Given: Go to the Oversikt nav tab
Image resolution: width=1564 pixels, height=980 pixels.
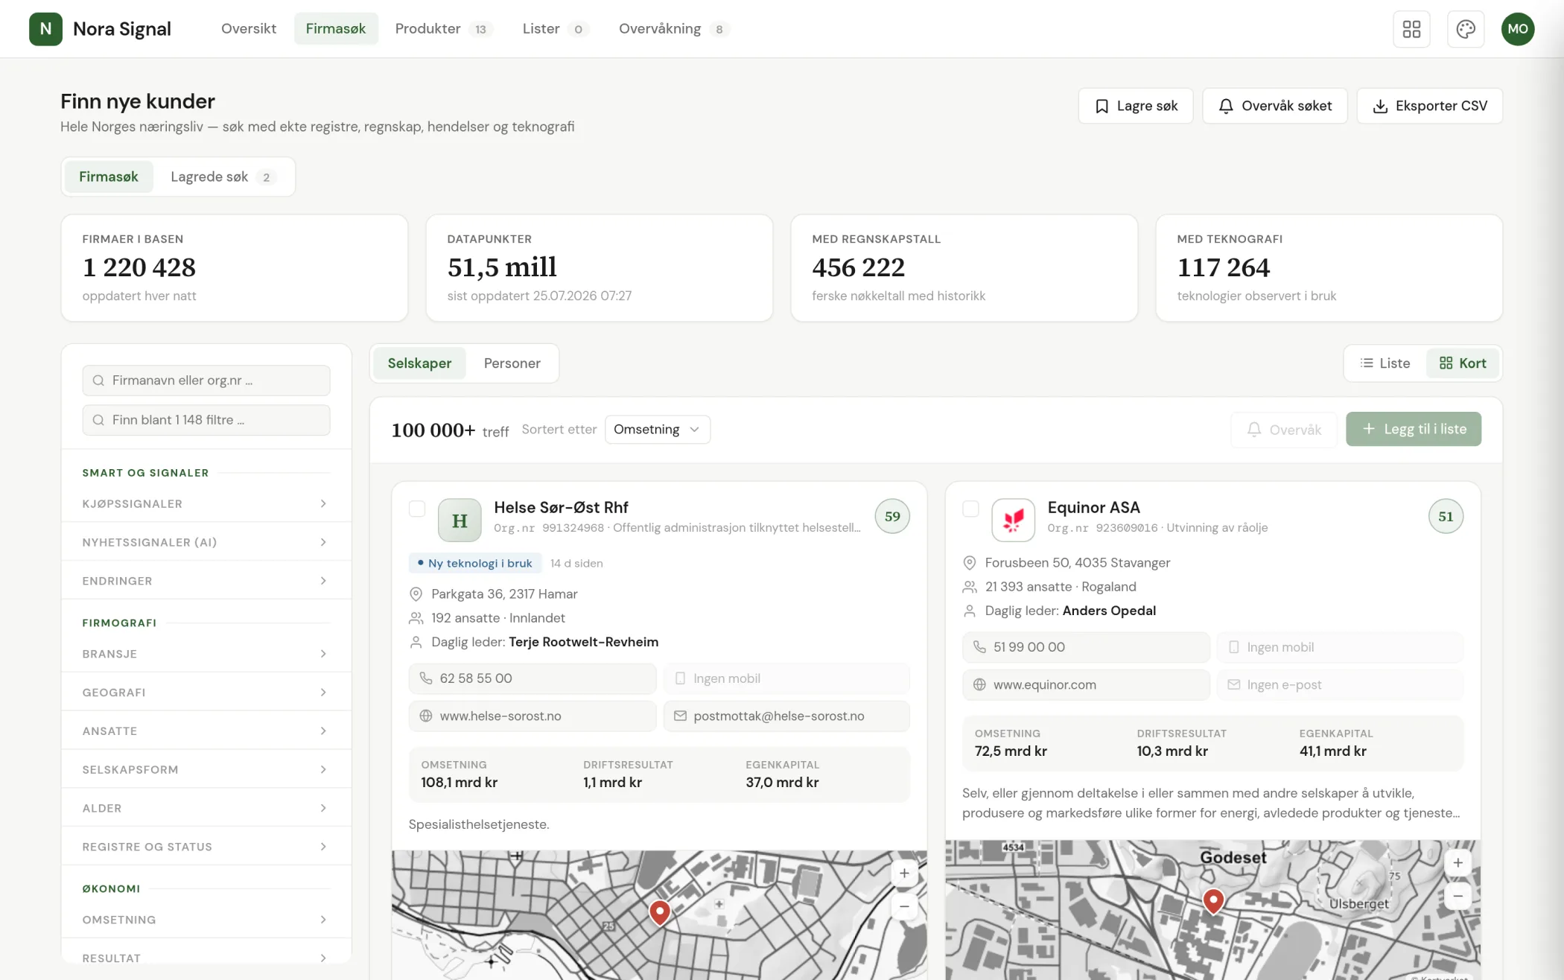Looking at the screenshot, I should pyautogui.click(x=249, y=29).
